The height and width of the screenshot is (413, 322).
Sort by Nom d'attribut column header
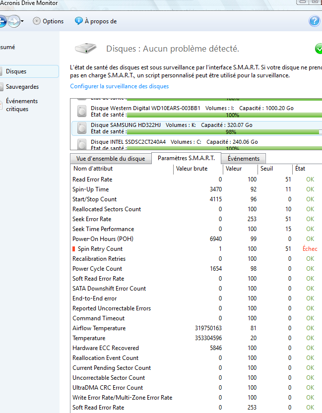pyautogui.click(x=122, y=169)
